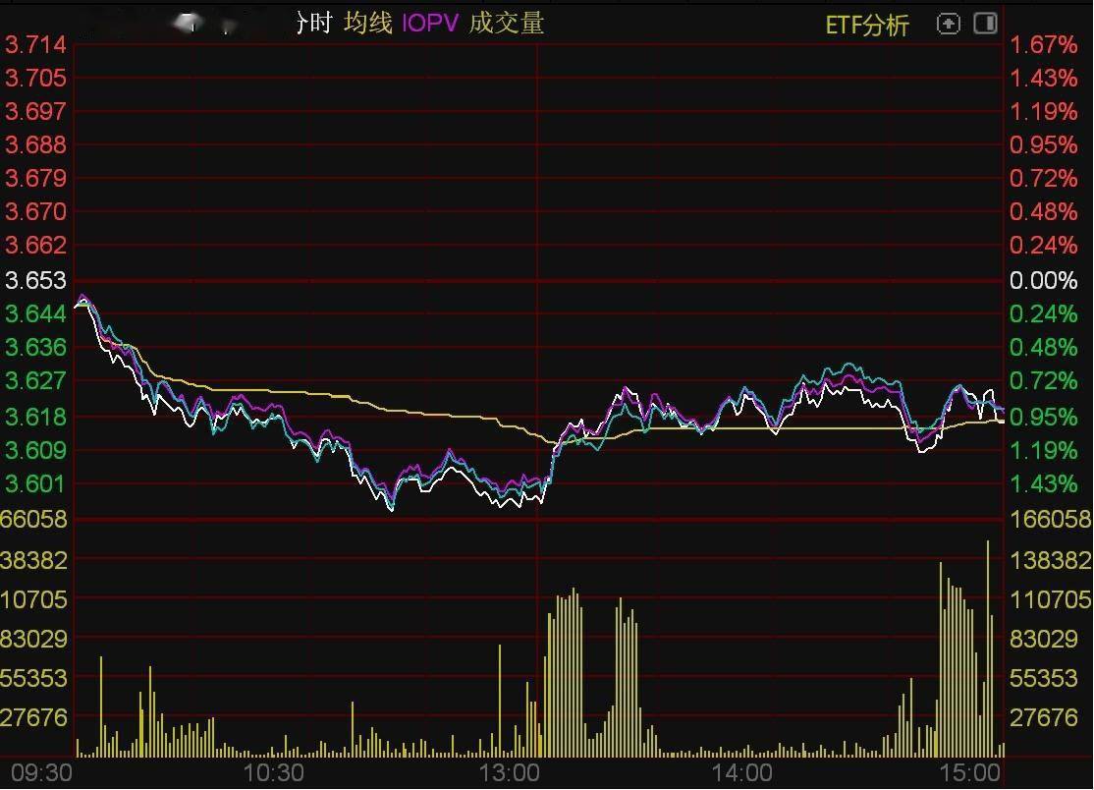Click the green 0.24% percentage label
The width and height of the screenshot is (1094, 790).
click(x=1043, y=313)
